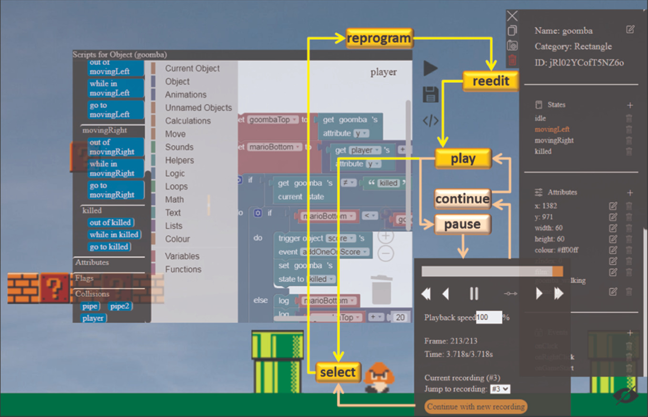Screen dimensions: 648x417
Task: Select the 'out of killed' script
Action: [x=111, y=222]
